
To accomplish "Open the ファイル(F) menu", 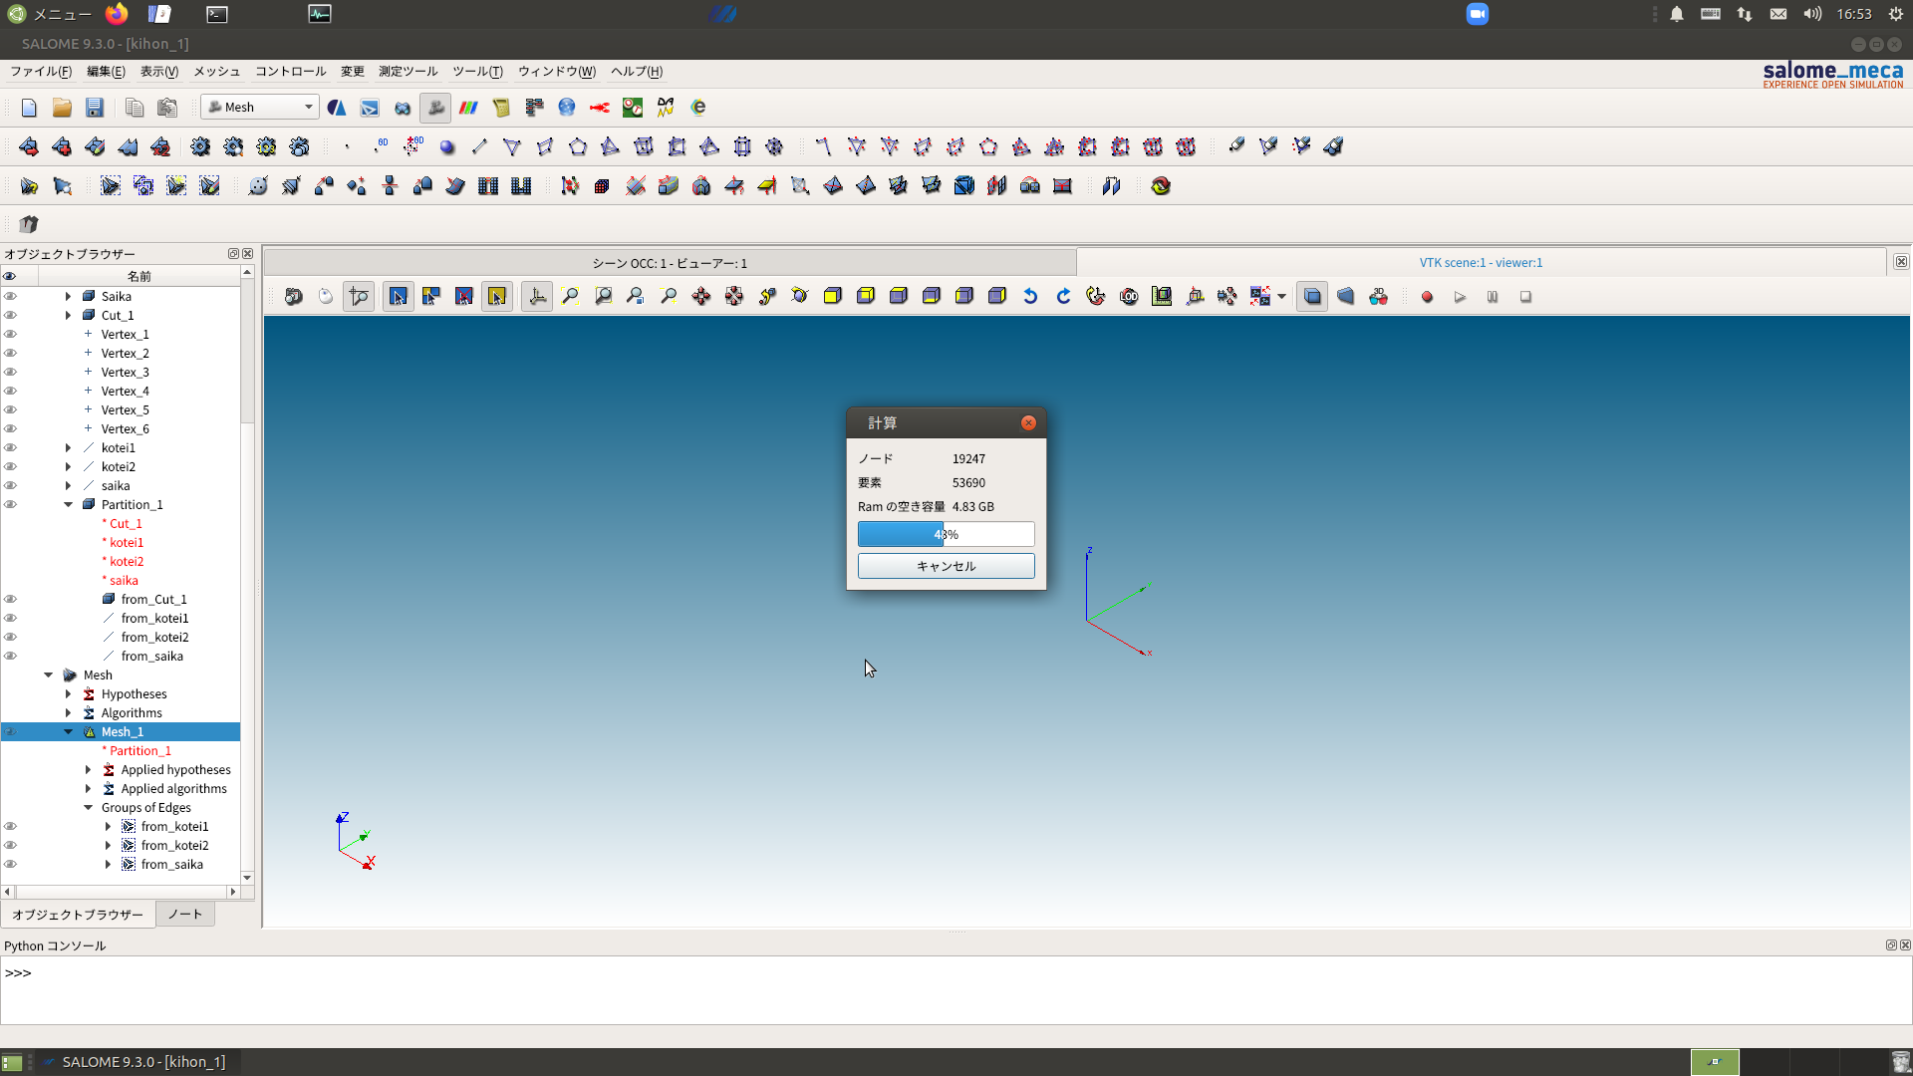I will pos(41,72).
